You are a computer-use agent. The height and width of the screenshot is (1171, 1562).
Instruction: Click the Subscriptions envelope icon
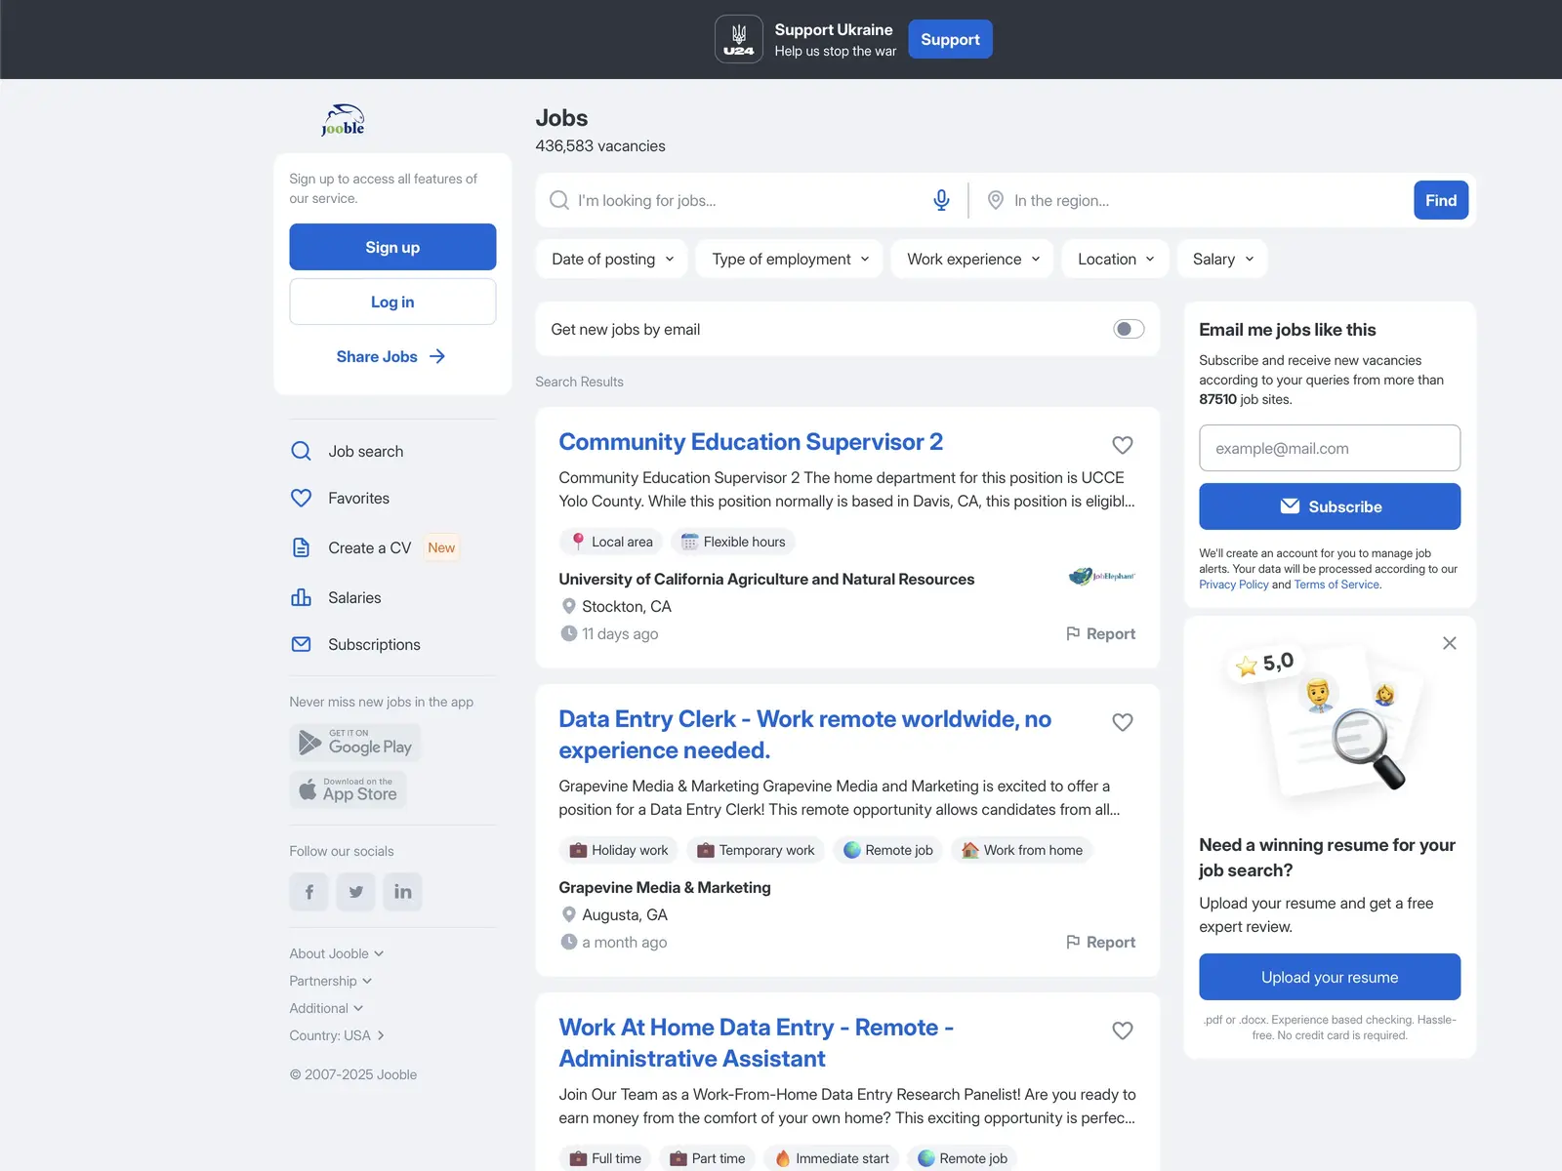[301, 644]
